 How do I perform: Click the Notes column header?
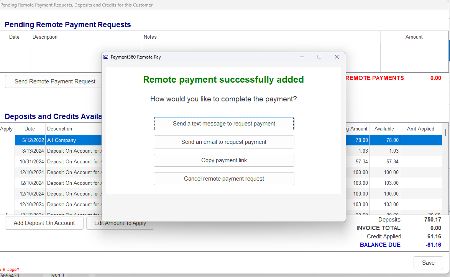click(x=150, y=37)
